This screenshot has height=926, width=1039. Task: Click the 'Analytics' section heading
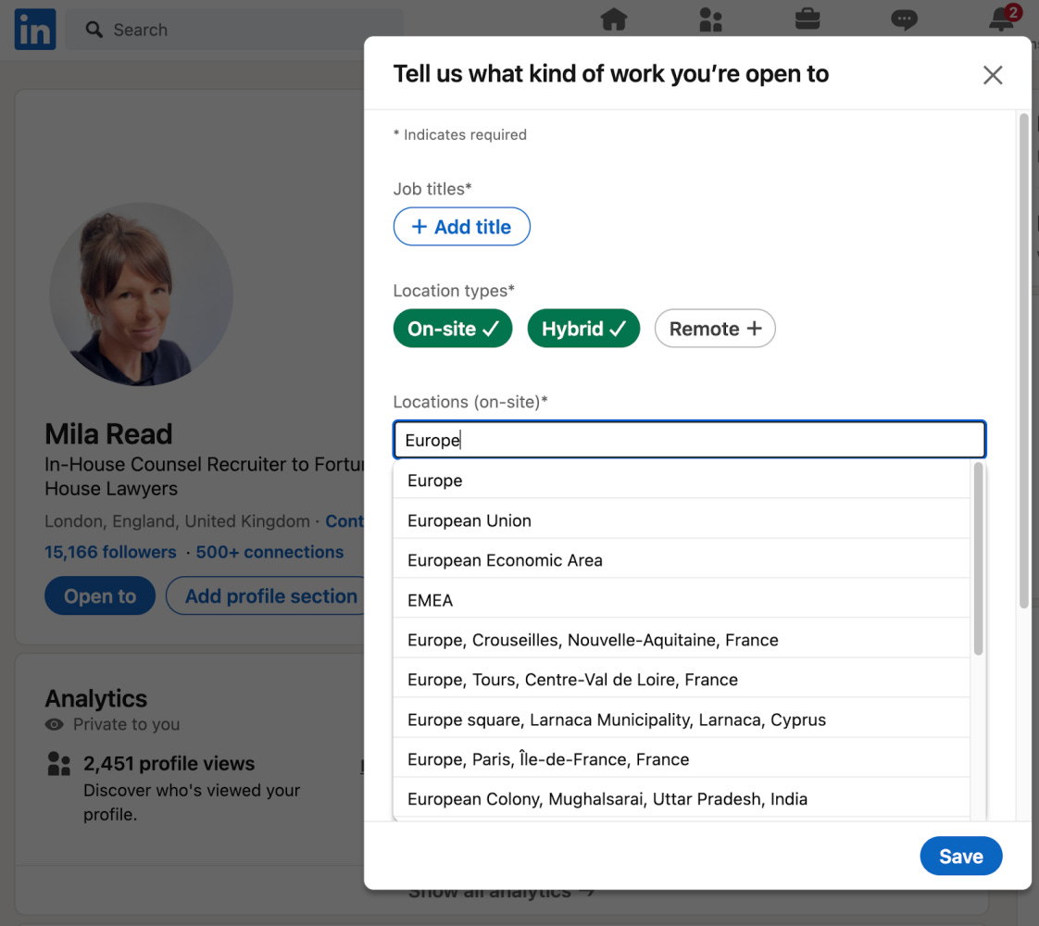96,699
